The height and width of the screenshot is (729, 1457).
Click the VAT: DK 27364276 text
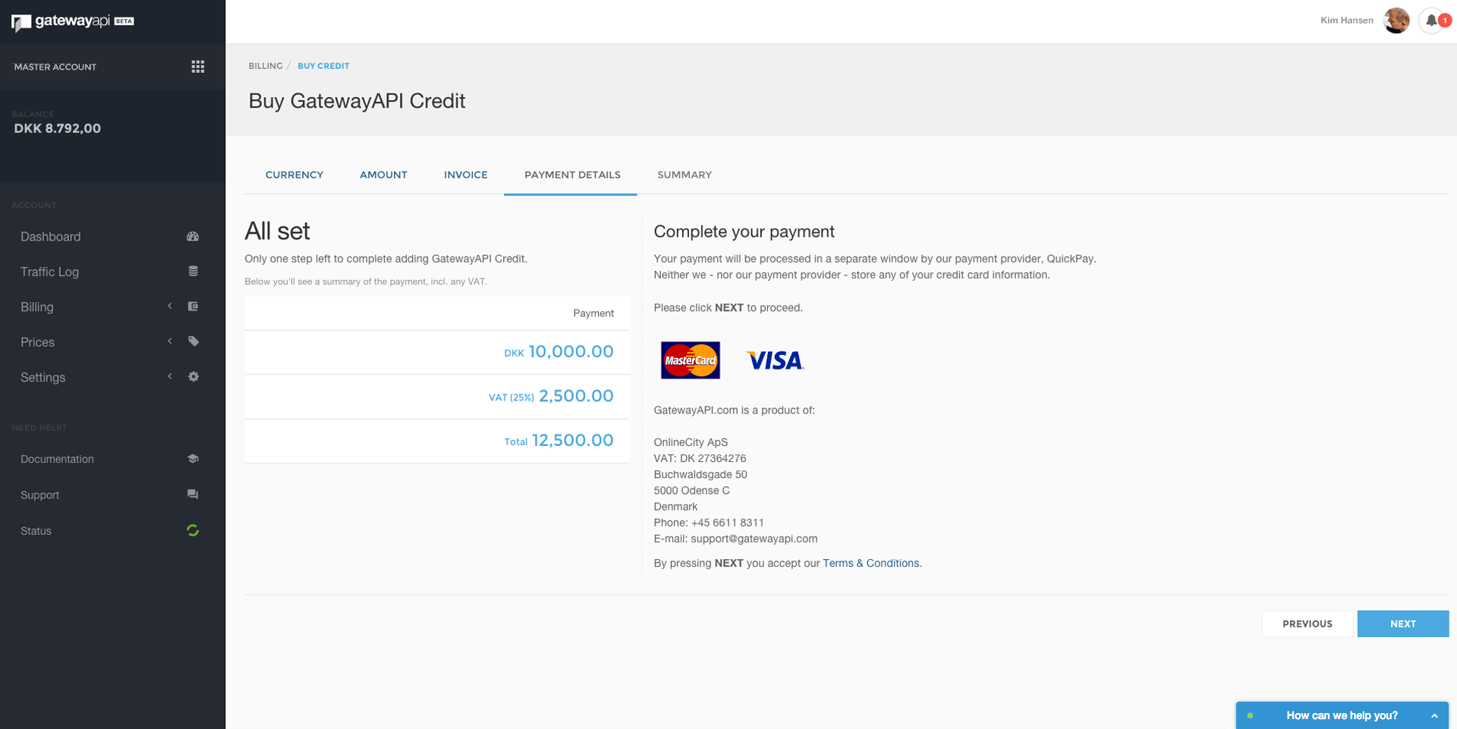tap(700, 458)
